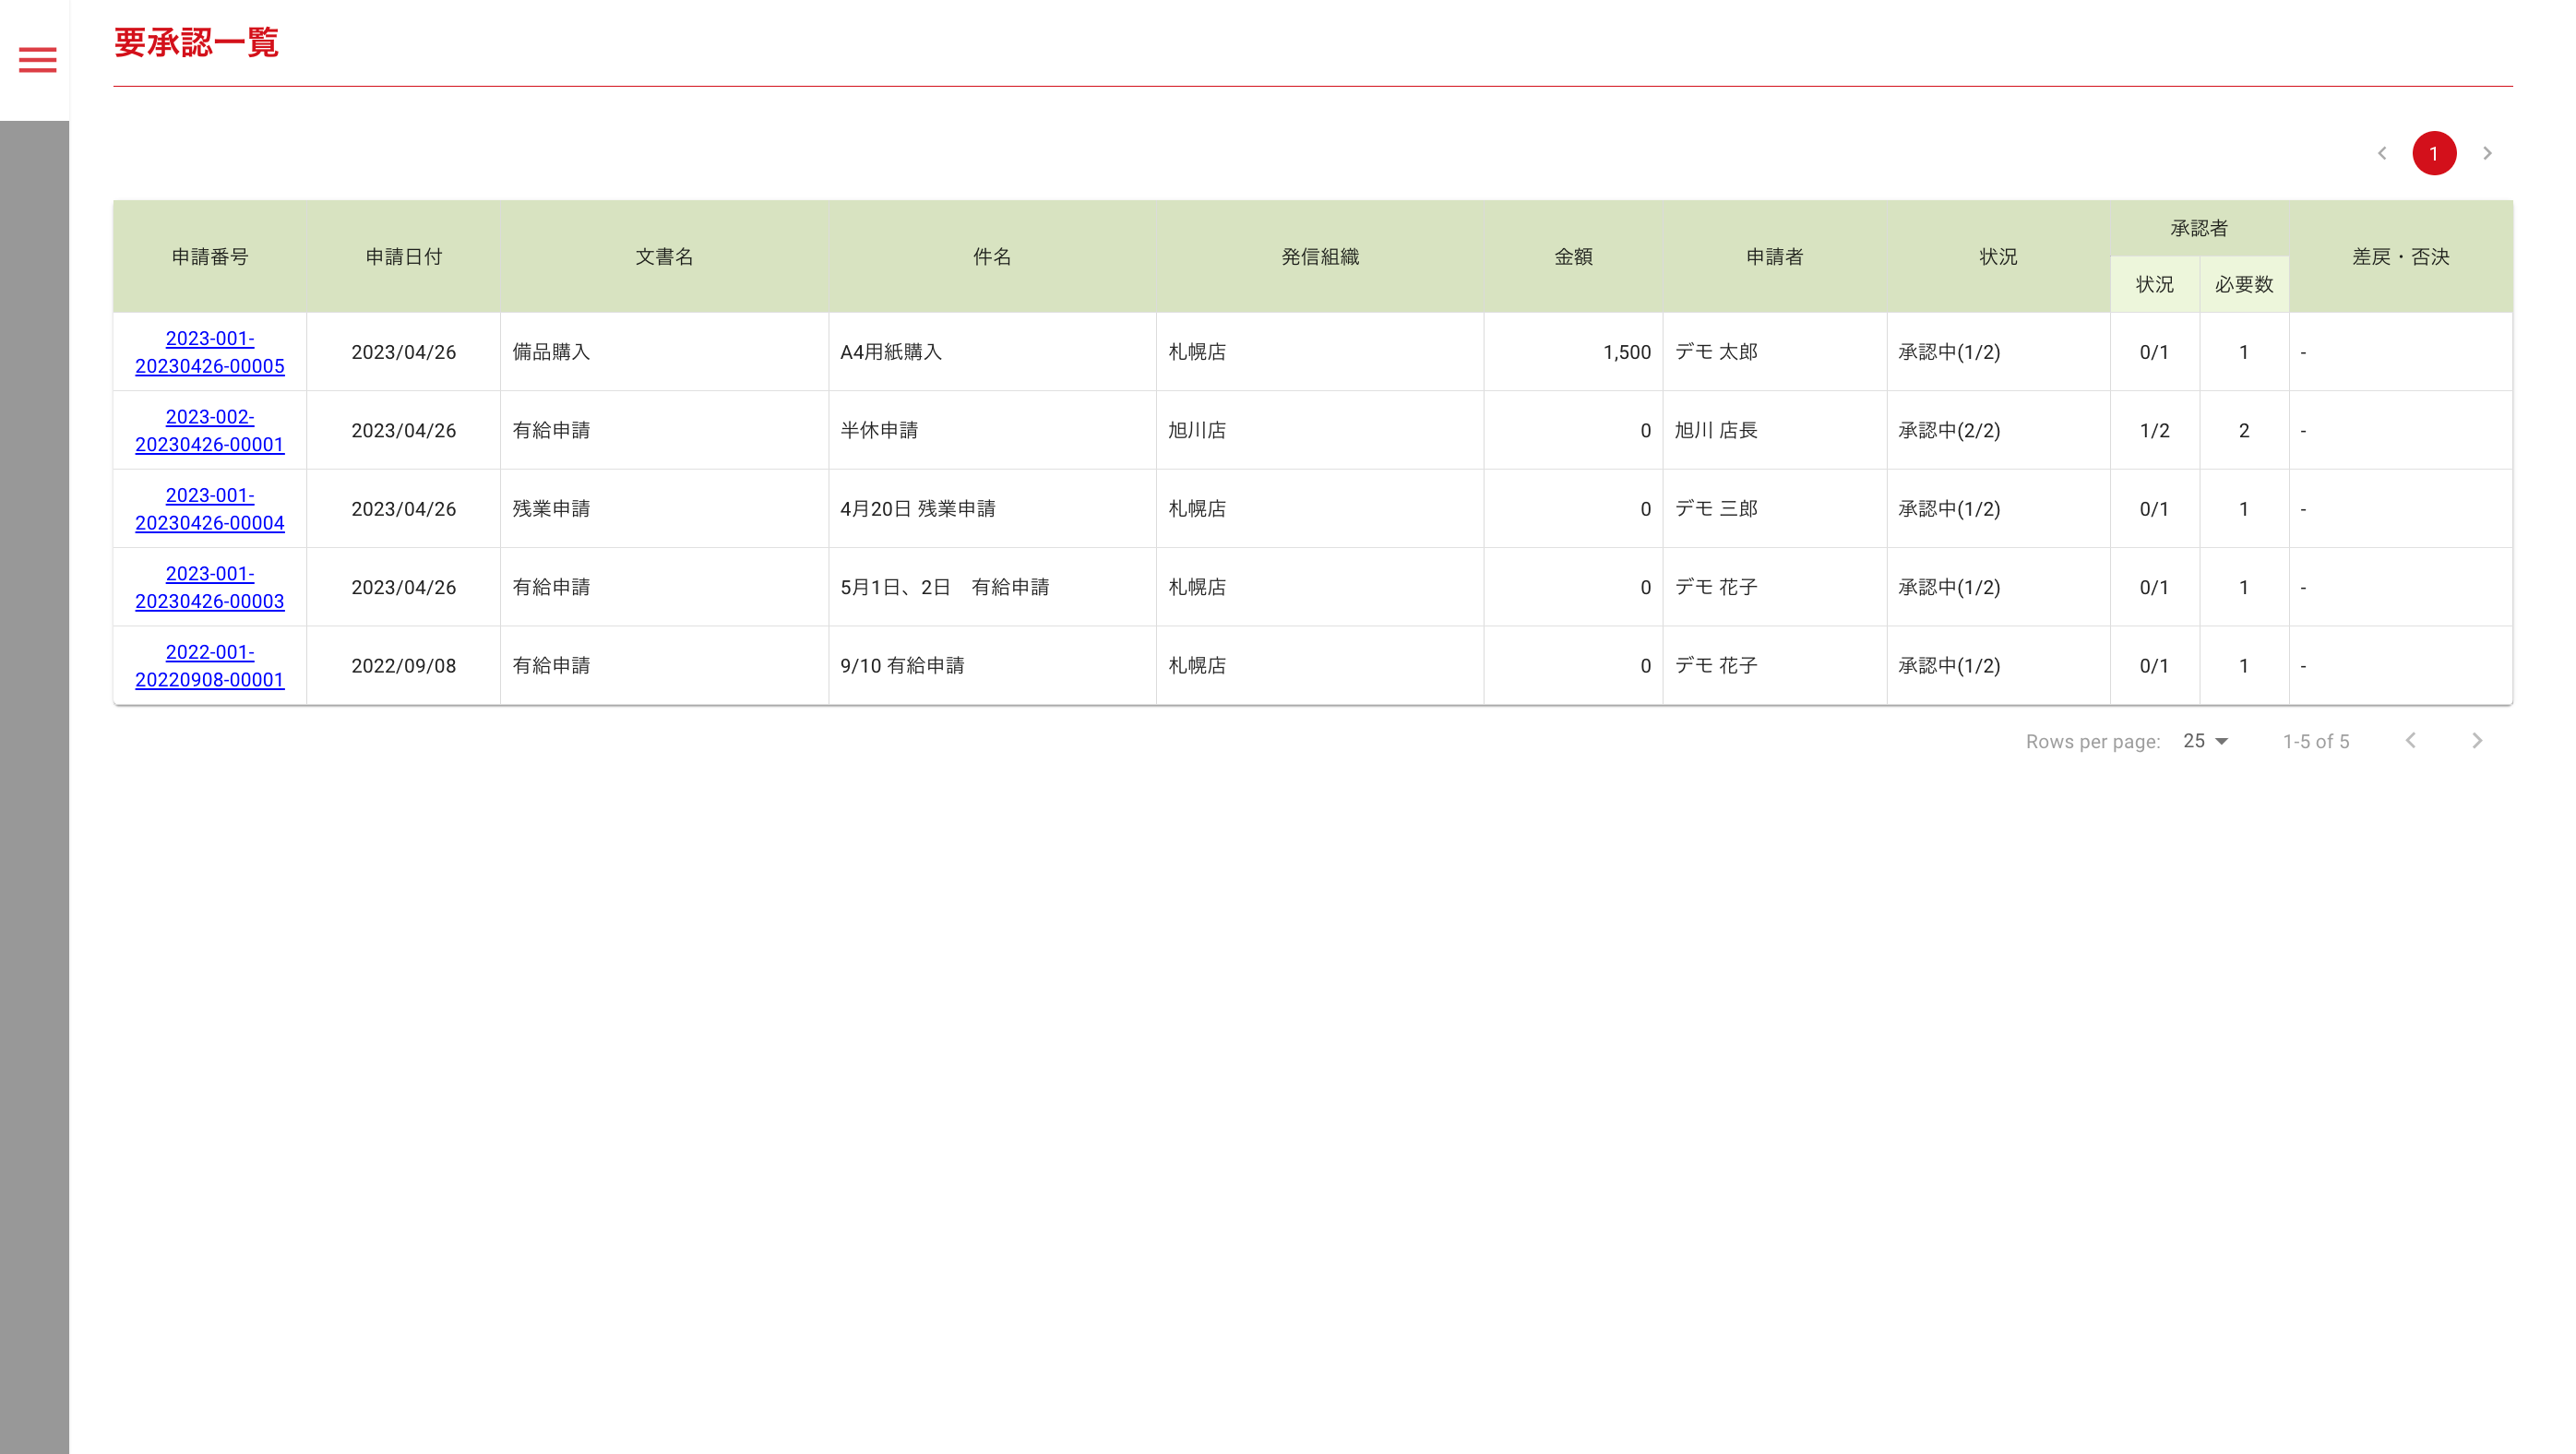The width and height of the screenshot is (2576, 1454).
Task: Click the 差戻・否決 column header
Action: coord(2400,257)
